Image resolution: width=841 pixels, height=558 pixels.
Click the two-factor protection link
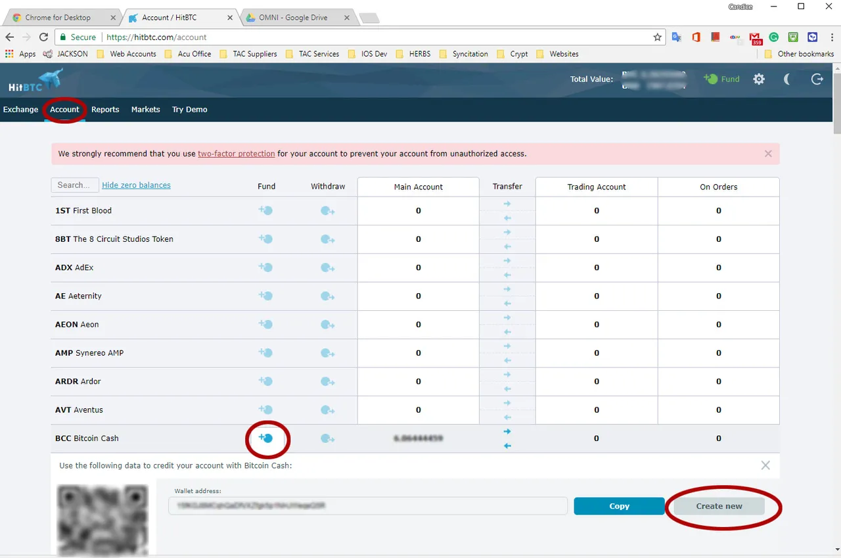tap(237, 154)
